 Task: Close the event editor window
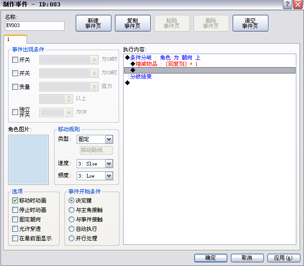coord(298,4)
